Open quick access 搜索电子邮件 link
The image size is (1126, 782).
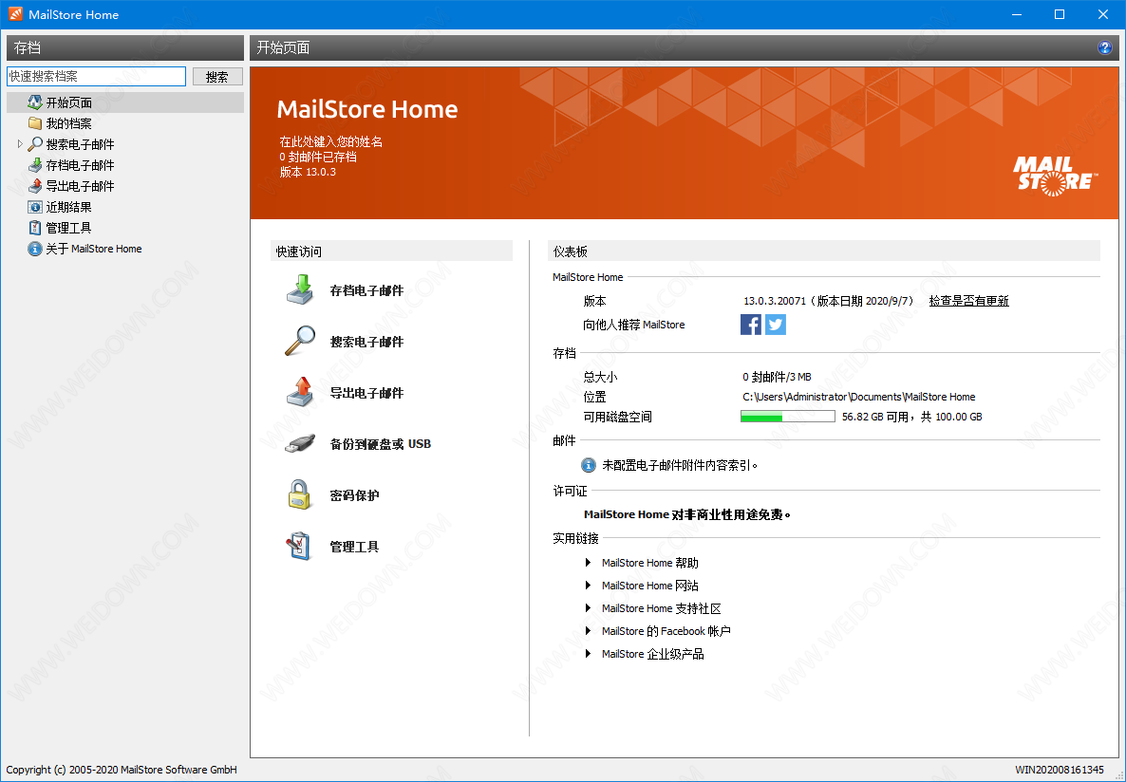point(367,342)
